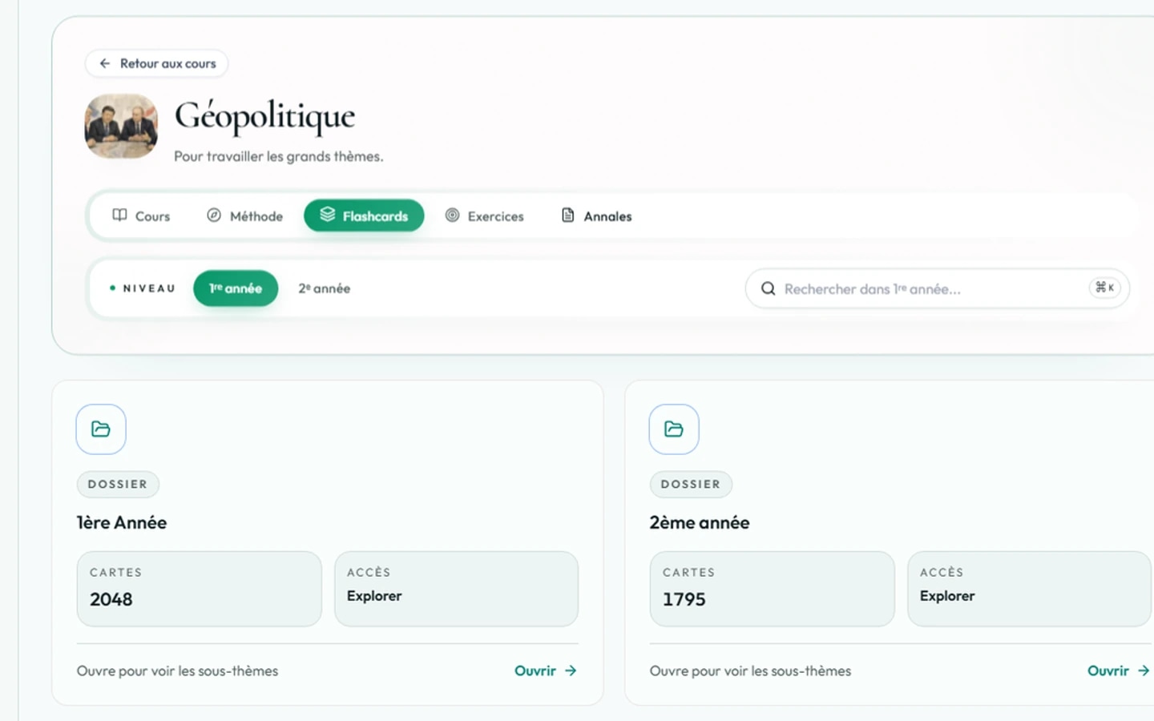The height and width of the screenshot is (721, 1154).
Task: Click the 2048 cartes count
Action: (x=111, y=599)
